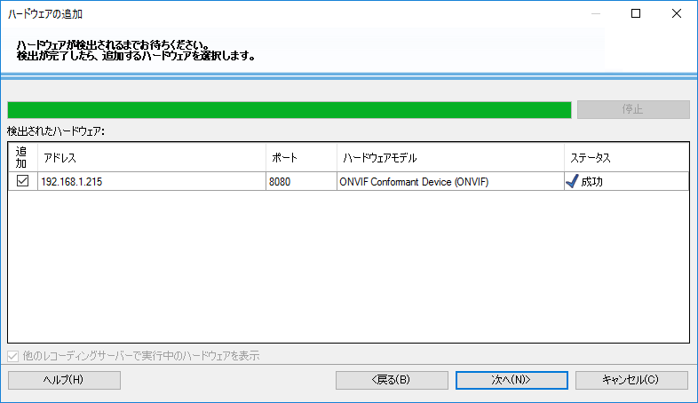
Task: Select the 成功 status text
Action: pos(591,181)
